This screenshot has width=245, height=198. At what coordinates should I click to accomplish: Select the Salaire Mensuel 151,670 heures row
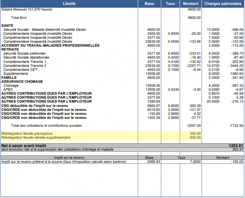coord(122,10)
